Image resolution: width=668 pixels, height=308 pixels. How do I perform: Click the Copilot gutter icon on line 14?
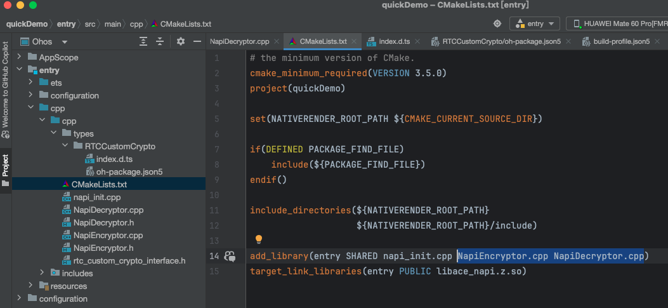coord(230,256)
